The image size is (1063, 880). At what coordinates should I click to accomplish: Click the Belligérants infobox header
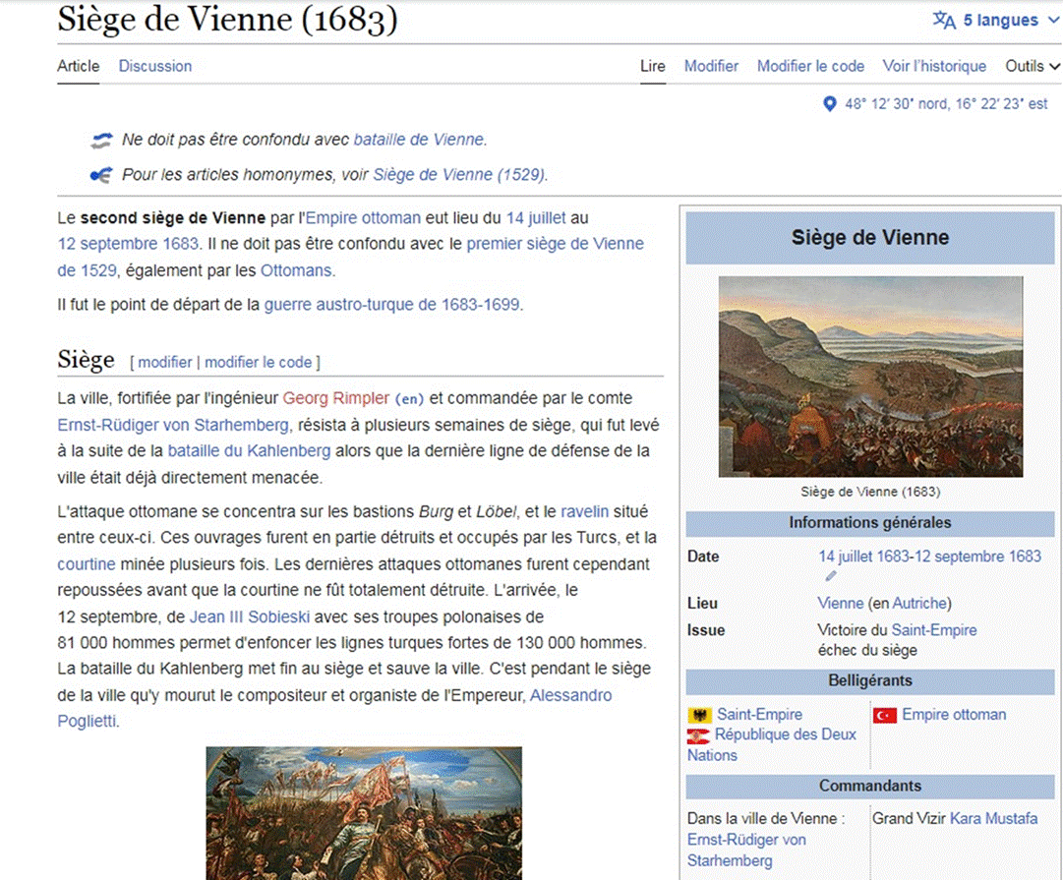tap(870, 680)
